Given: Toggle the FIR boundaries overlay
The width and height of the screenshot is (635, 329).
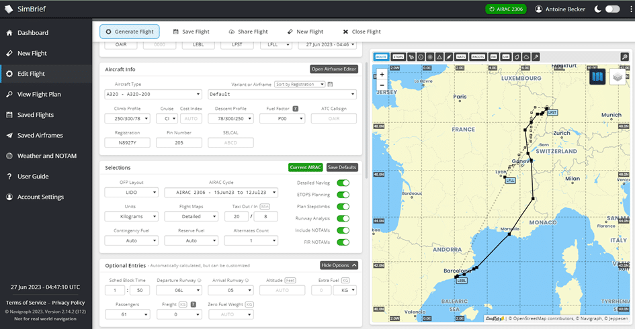Looking at the screenshot, I should click(493, 57).
